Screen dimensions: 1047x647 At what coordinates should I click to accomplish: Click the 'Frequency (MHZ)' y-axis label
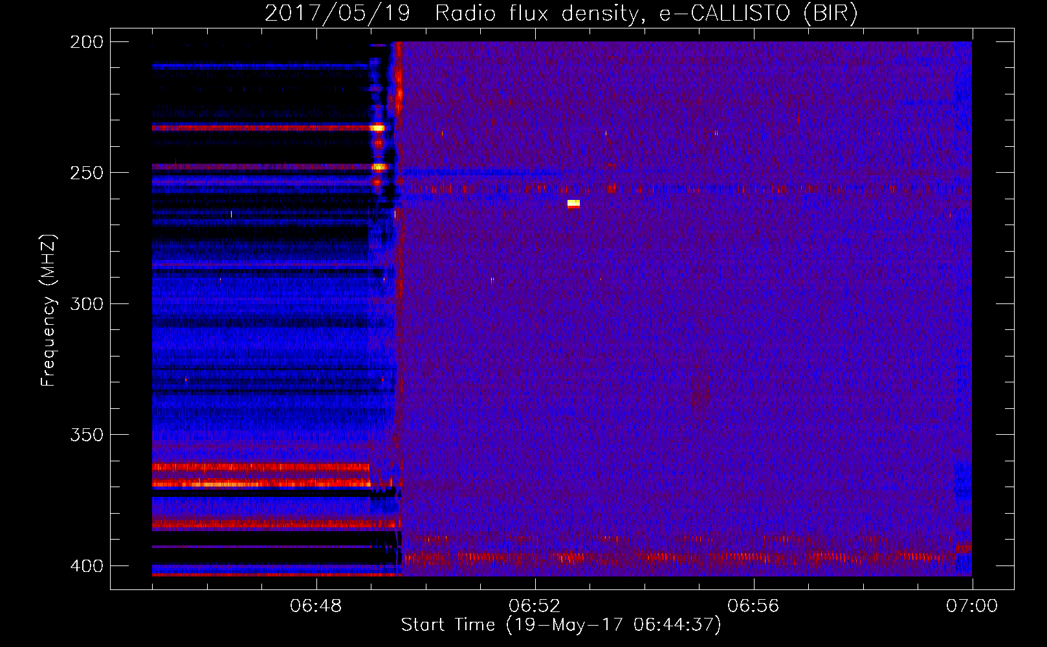tap(49, 311)
